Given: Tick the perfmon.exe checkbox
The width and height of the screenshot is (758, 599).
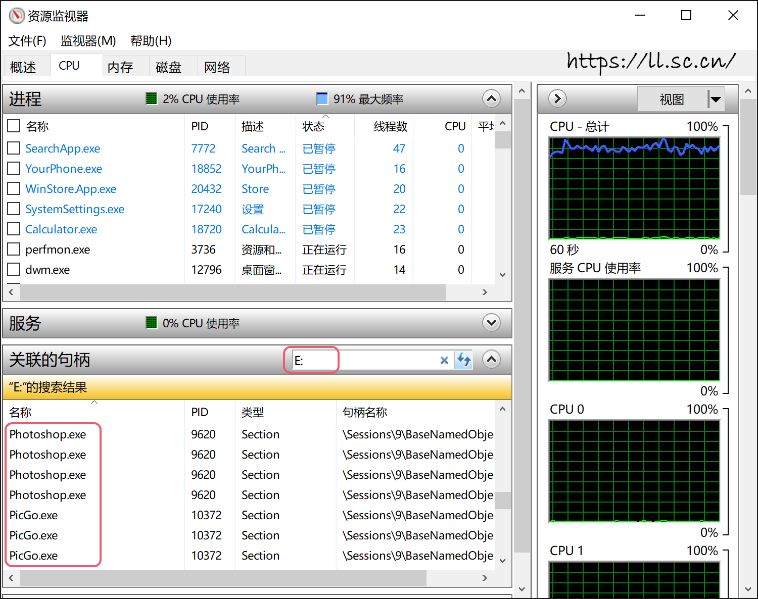Looking at the screenshot, I should coord(14,249).
